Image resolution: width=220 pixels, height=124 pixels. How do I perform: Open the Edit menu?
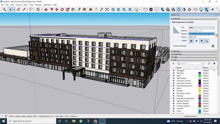7,5
